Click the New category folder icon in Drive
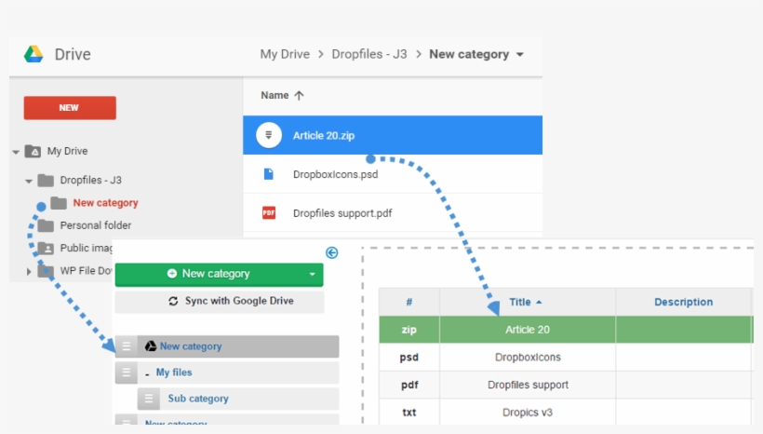The image size is (763, 434). pyautogui.click(x=59, y=203)
